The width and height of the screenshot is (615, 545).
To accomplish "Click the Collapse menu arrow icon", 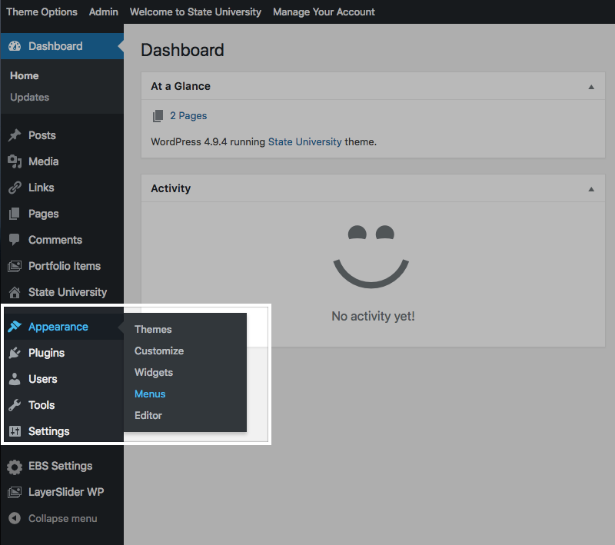I will pyautogui.click(x=15, y=518).
